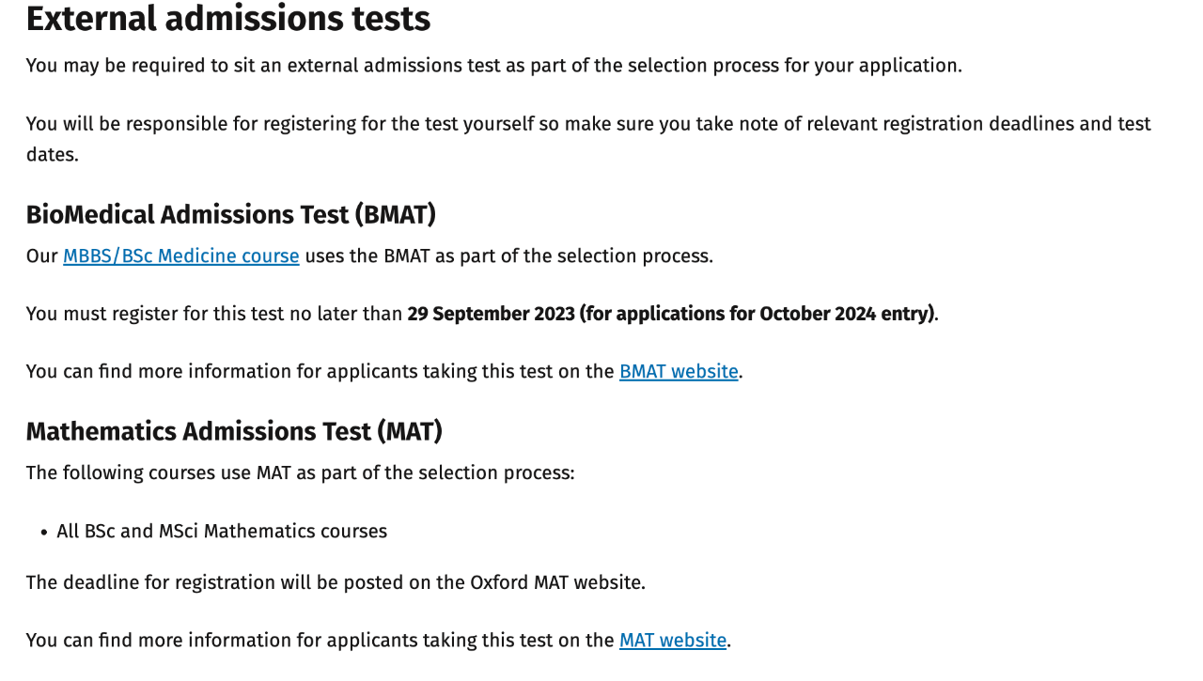Open the BMAT website link
The image size is (1203, 681).
point(679,371)
